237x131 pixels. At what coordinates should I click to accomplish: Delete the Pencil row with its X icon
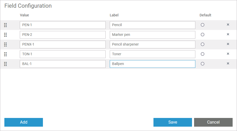pyautogui.click(x=228, y=25)
